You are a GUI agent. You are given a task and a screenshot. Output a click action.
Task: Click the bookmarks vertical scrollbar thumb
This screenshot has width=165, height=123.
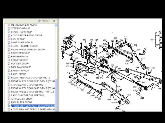coord(56,94)
